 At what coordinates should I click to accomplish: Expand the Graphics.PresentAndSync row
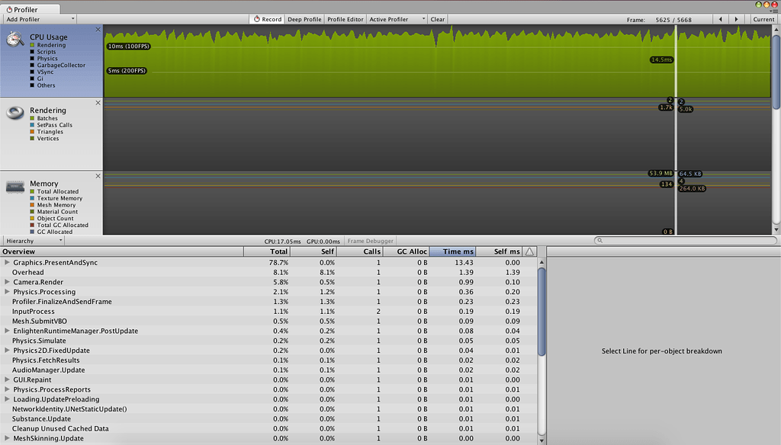[7, 262]
